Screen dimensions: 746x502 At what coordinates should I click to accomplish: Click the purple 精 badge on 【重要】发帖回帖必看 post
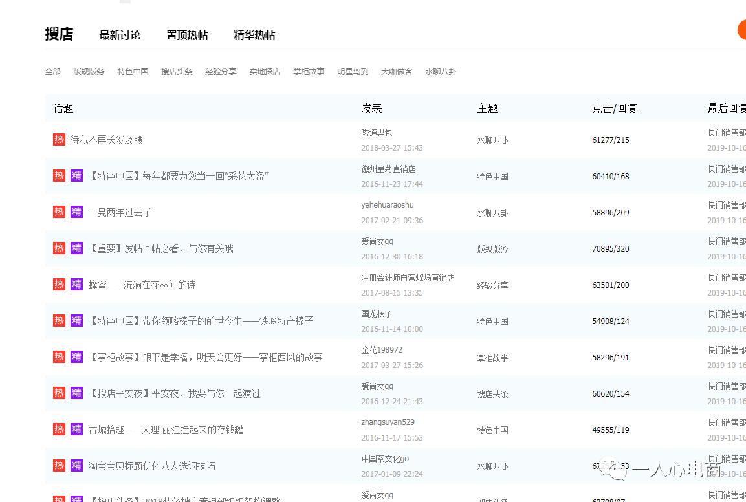pos(76,248)
